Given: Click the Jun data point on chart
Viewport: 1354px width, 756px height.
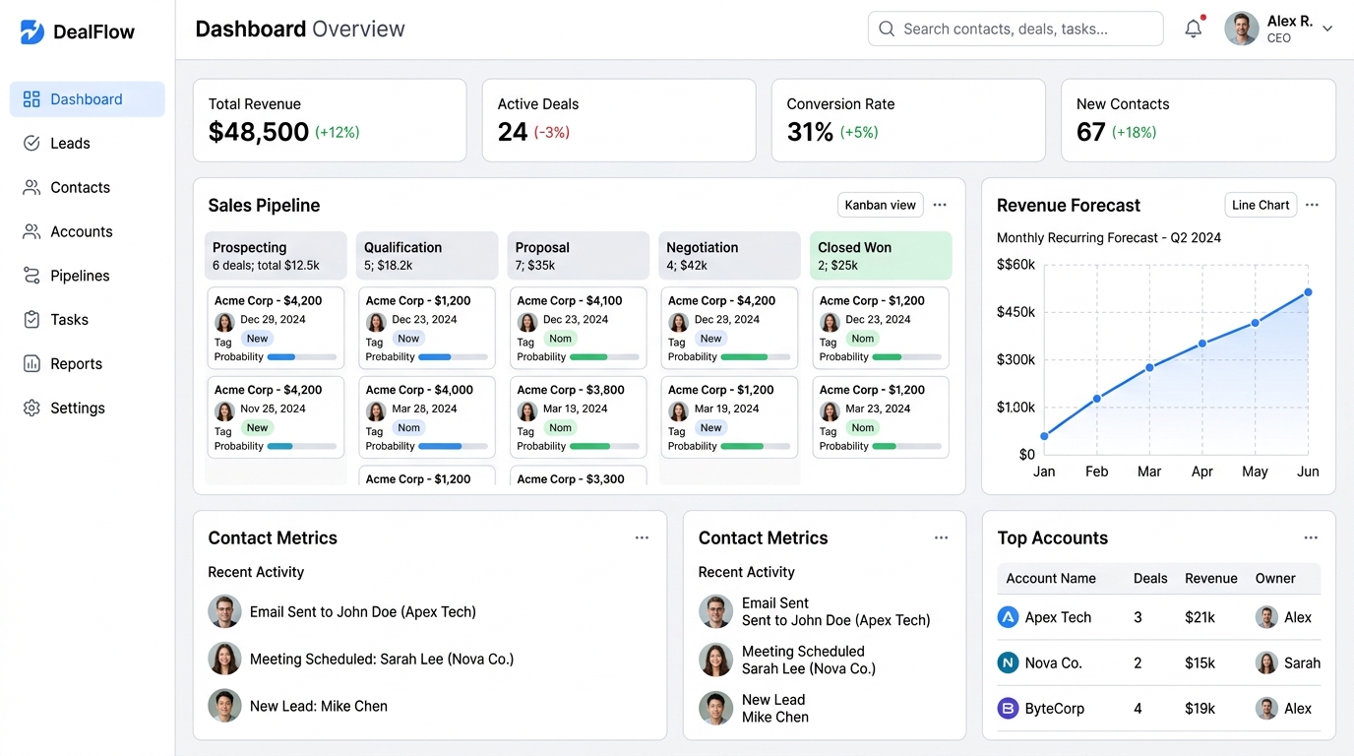Looking at the screenshot, I should [x=1308, y=292].
